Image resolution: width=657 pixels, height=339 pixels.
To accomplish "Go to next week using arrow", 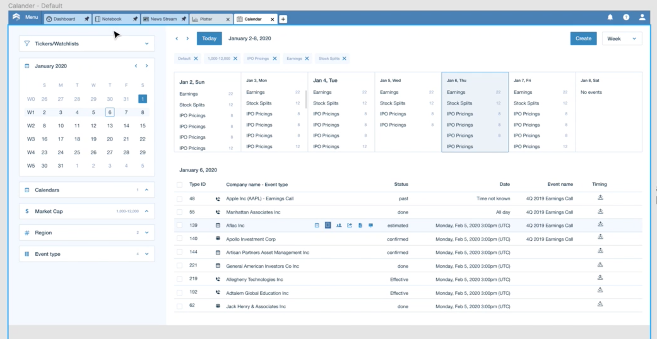I will (187, 38).
